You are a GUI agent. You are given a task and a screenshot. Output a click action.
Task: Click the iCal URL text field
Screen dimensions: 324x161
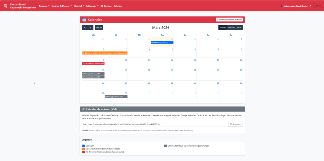coord(155,124)
